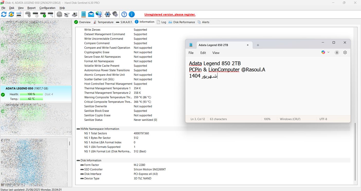Click Ln 3, Col 12 in Notepad status bar

click(198, 119)
